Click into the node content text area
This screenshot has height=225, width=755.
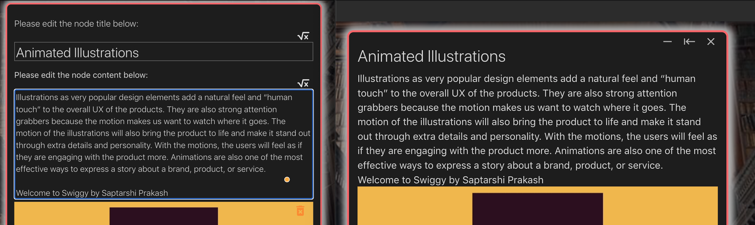pyautogui.click(x=164, y=144)
